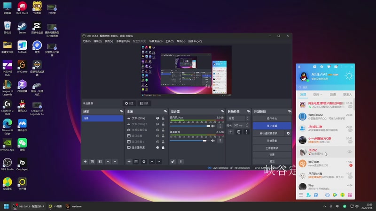
Task: Remove transition with the trash icon
Action: pyautogui.click(x=239, y=132)
